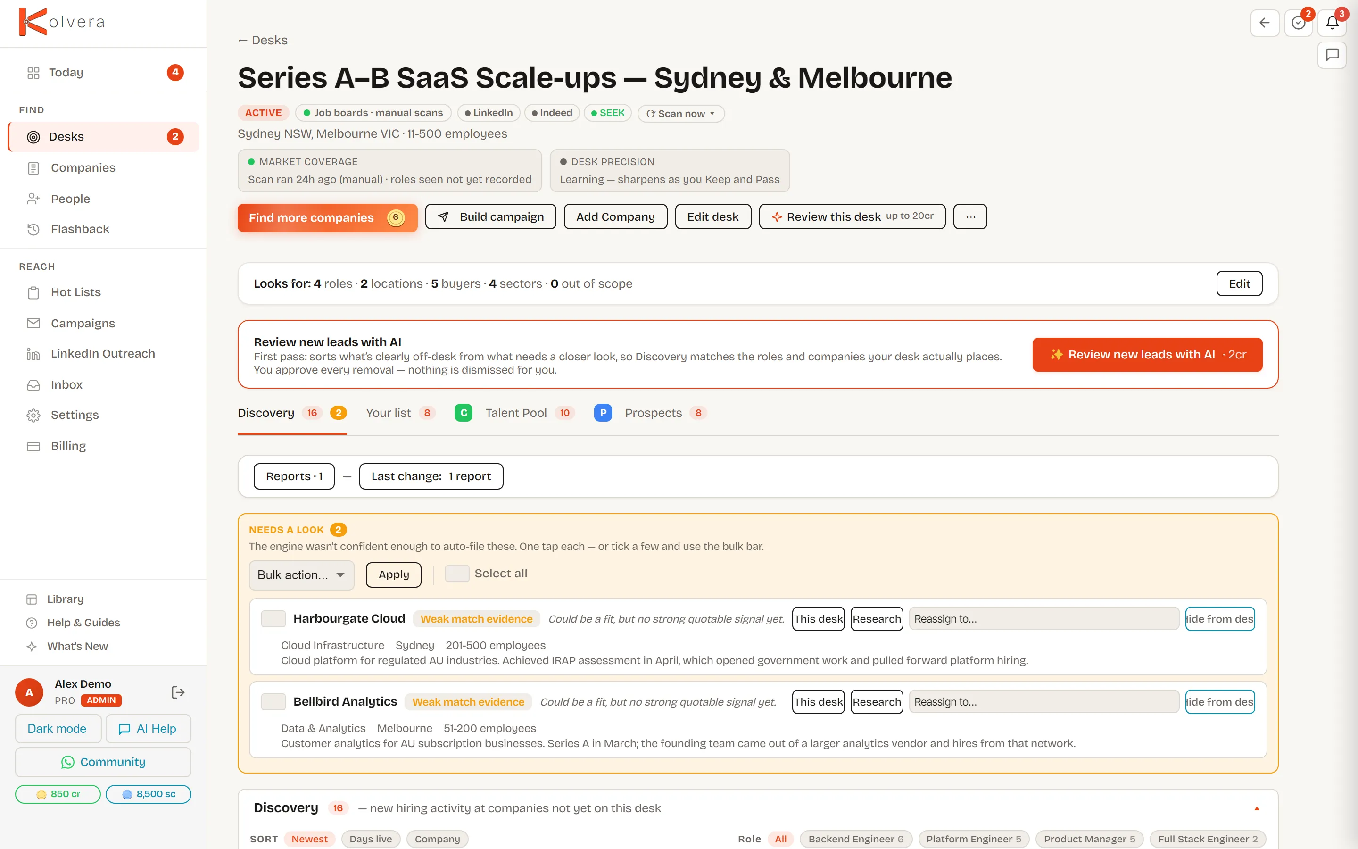Viewport: 1358px width, 849px height.
Task: Click the Flashback history icon
Action: click(x=33, y=229)
